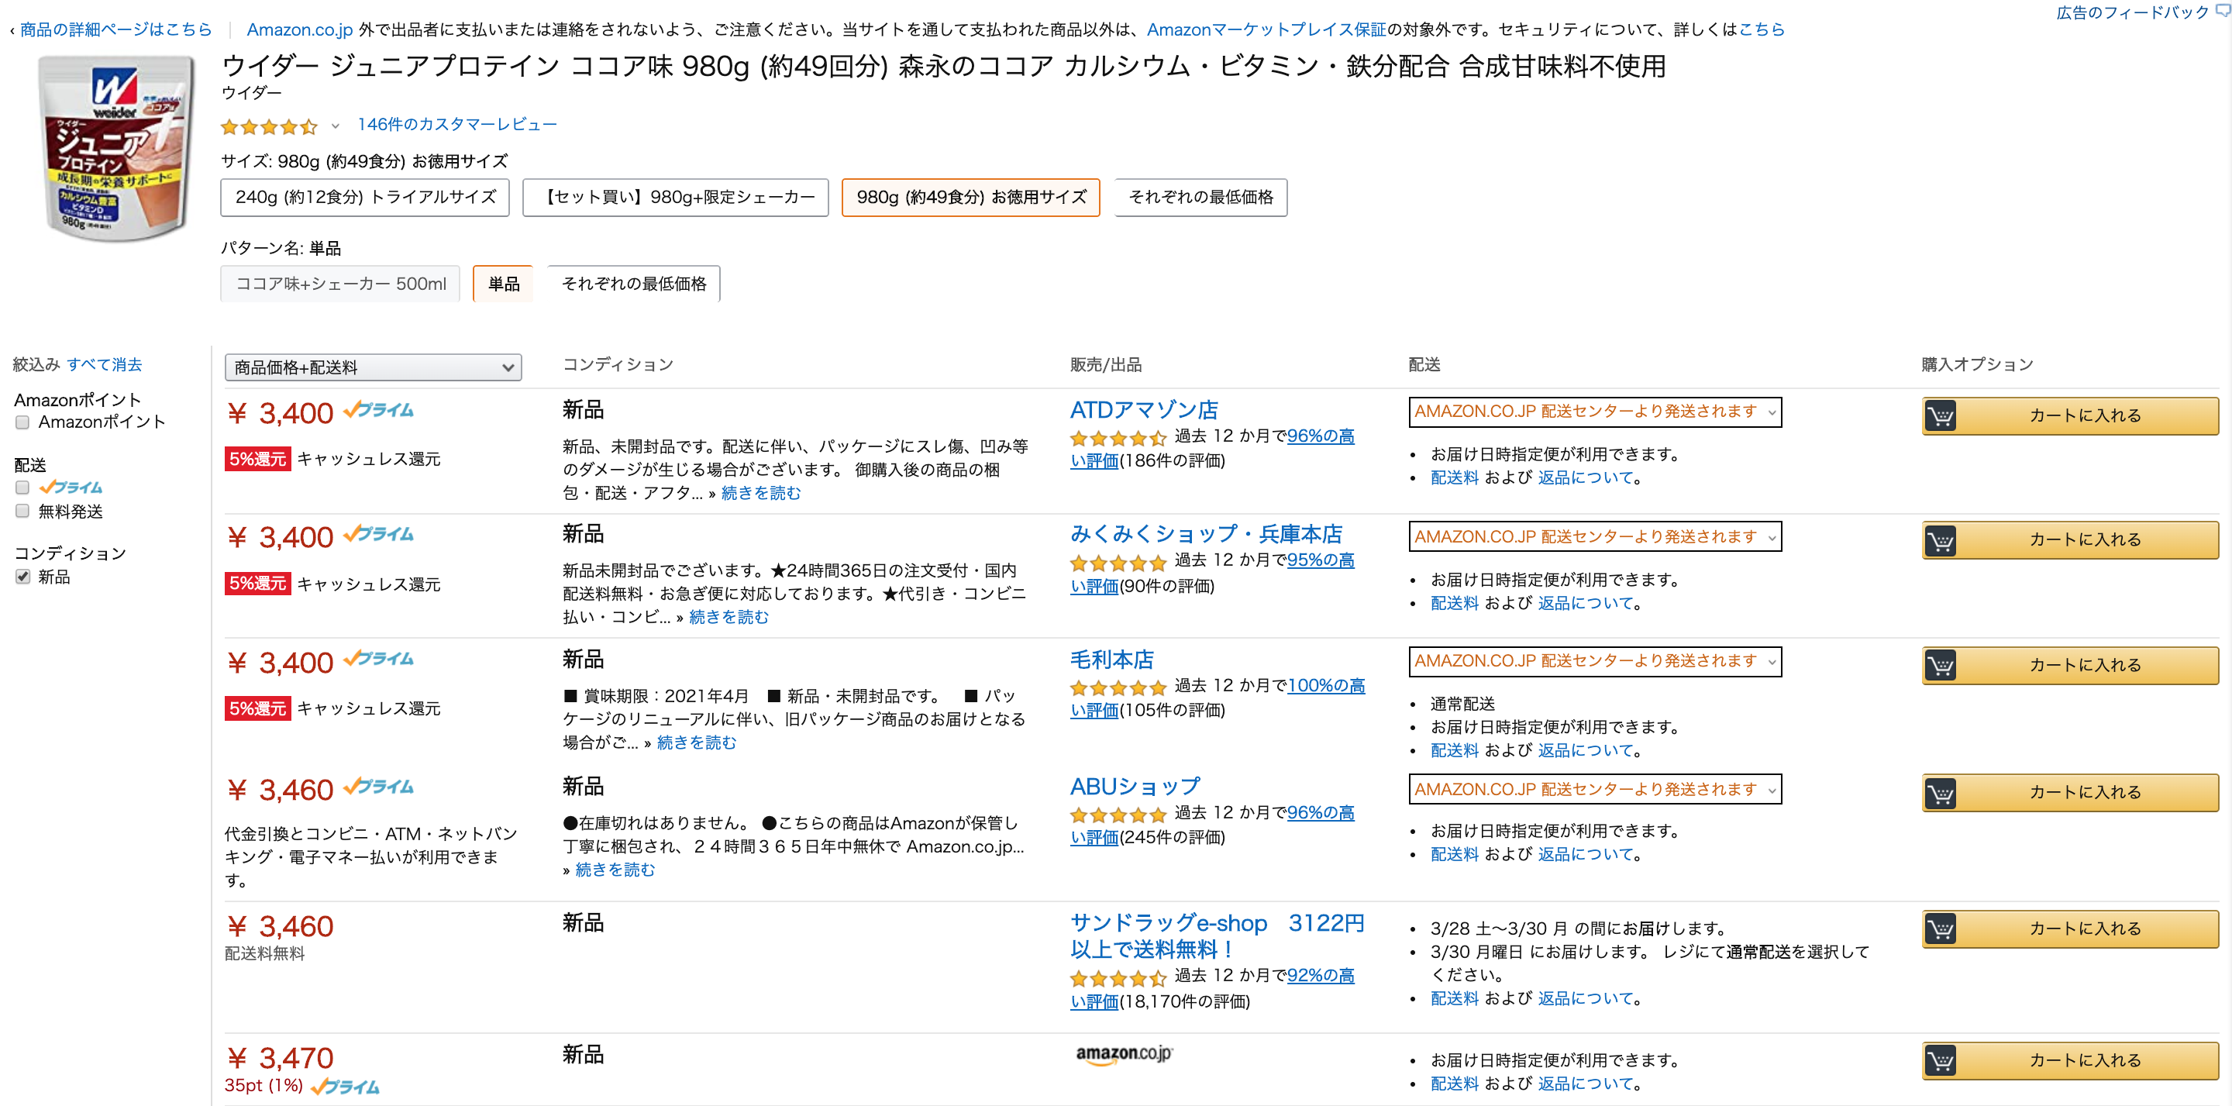Open ATDアマゾン店 seller page

[x=1144, y=410]
